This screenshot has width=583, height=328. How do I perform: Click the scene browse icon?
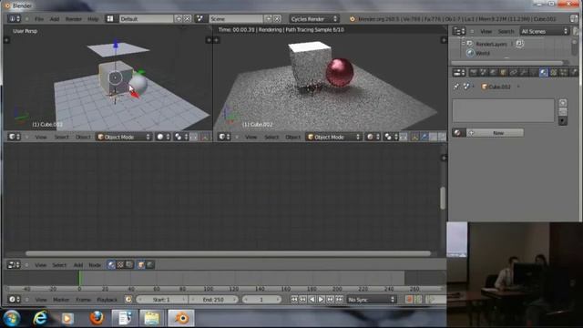tap(200, 18)
